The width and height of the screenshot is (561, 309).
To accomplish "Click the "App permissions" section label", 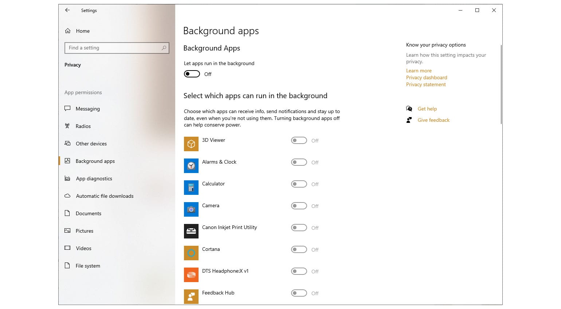I will click(x=83, y=92).
